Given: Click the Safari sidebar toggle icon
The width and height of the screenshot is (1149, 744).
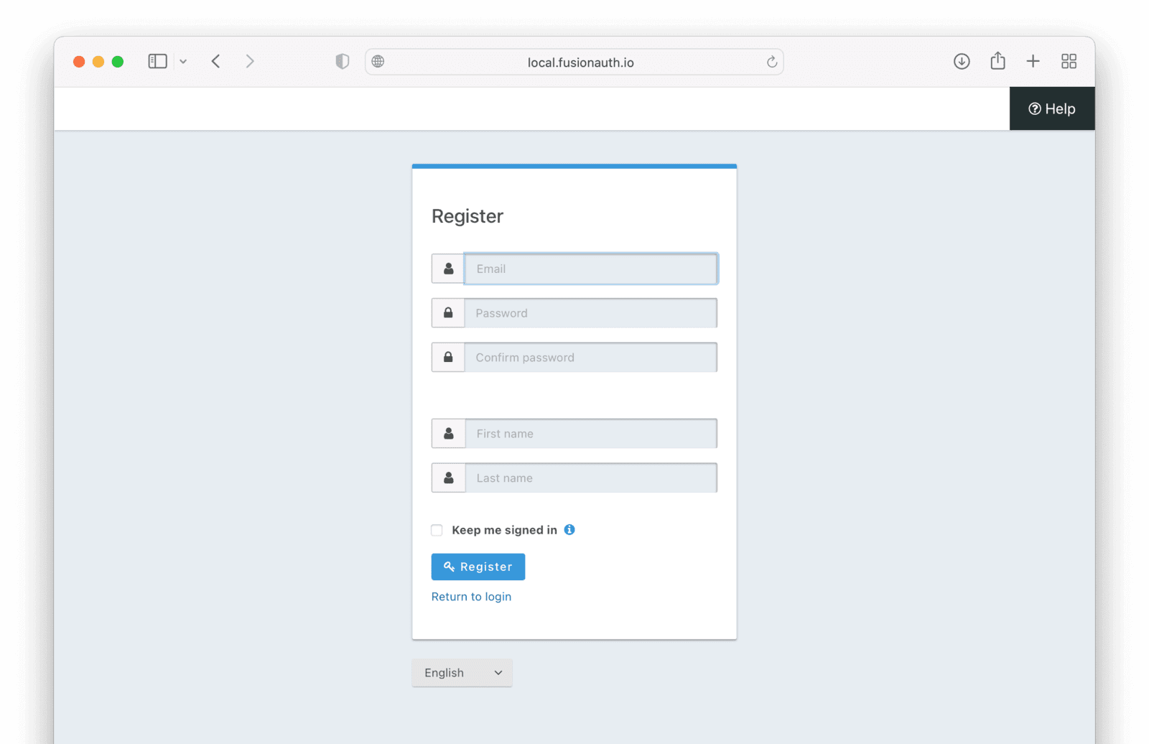Looking at the screenshot, I should coord(157,62).
